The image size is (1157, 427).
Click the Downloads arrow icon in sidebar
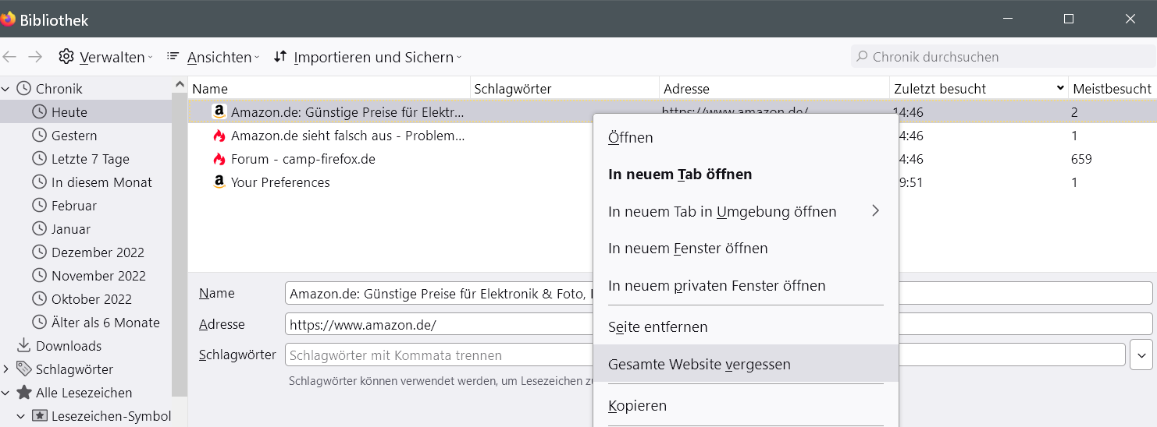pyautogui.click(x=23, y=346)
